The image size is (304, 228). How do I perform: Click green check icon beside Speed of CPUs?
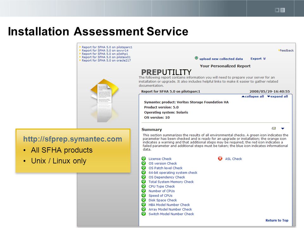coord(144,195)
